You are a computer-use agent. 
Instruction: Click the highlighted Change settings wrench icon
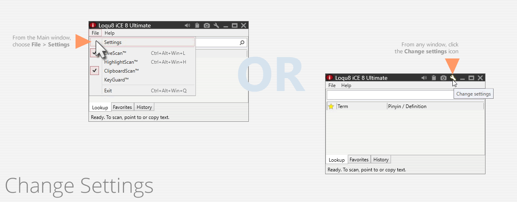[453, 78]
